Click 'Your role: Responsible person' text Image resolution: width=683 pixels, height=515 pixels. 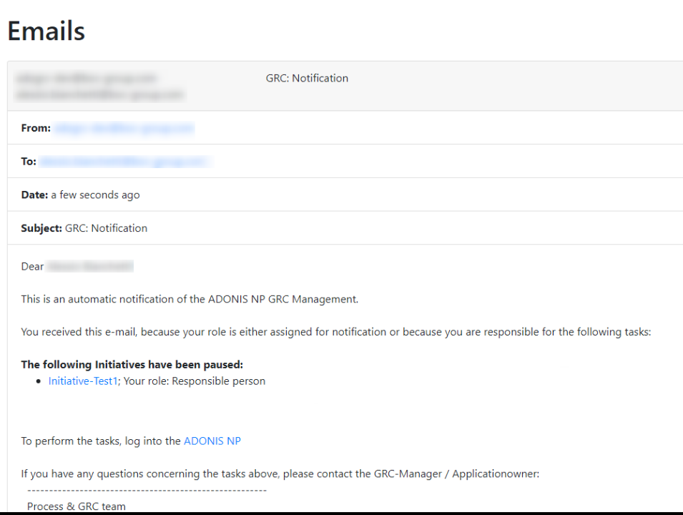click(195, 381)
